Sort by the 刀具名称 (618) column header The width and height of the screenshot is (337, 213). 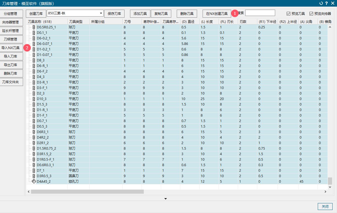(47, 21)
